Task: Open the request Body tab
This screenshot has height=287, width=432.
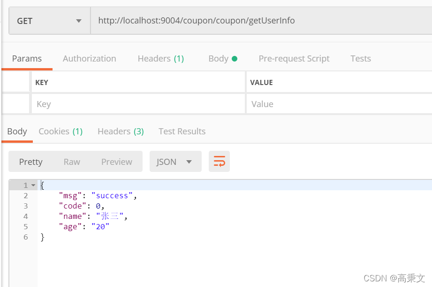Action: click(x=223, y=59)
